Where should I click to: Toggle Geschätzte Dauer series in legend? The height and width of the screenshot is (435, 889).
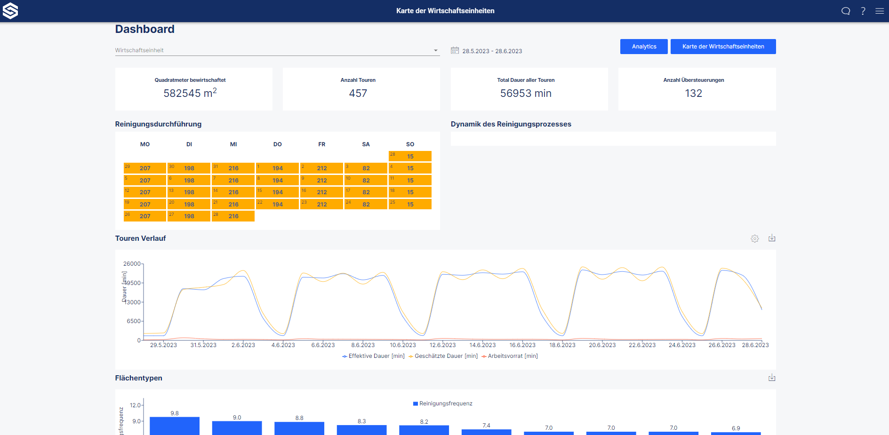tap(443, 356)
